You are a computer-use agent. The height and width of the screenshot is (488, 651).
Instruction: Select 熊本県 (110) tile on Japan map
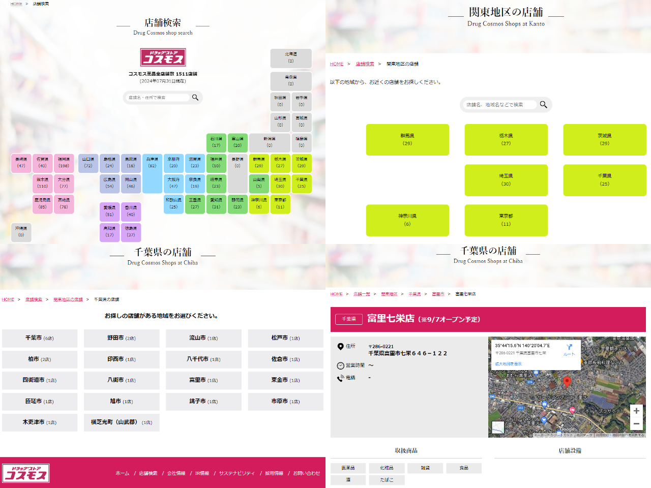[42, 184]
